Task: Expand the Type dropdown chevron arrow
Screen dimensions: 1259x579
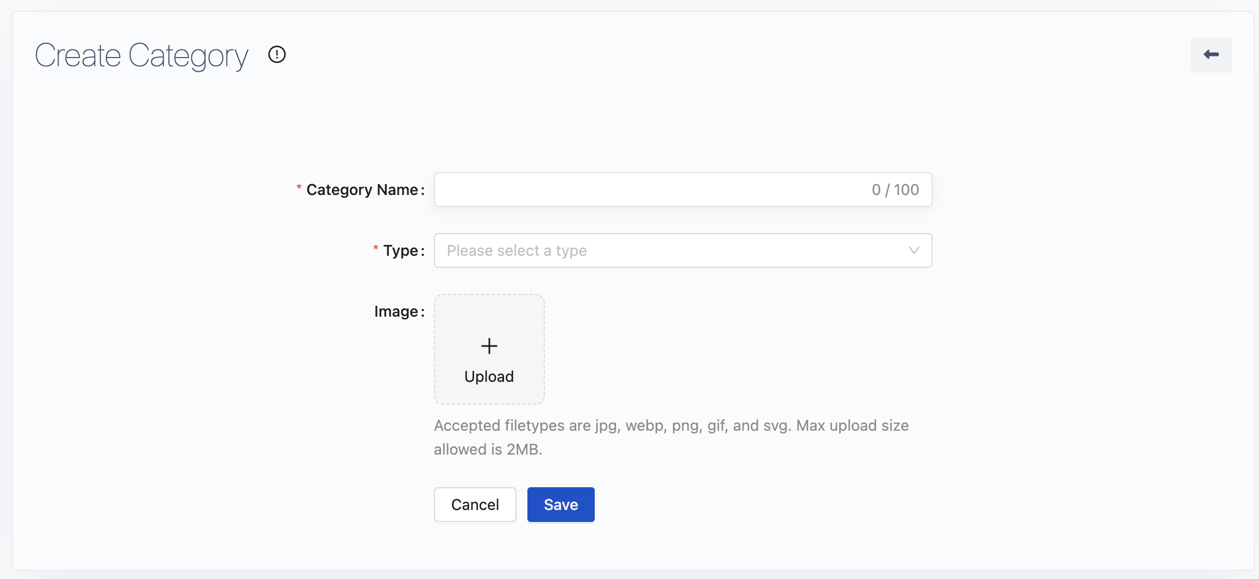Action: (x=914, y=250)
